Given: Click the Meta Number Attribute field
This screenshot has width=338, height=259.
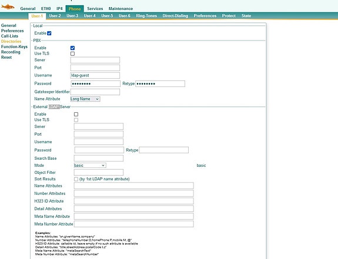Looking at the screenshot, I should point(133,224).
